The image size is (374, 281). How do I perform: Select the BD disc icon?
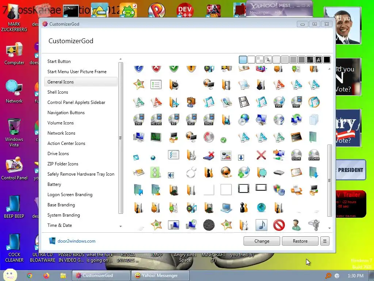point(173,120)
